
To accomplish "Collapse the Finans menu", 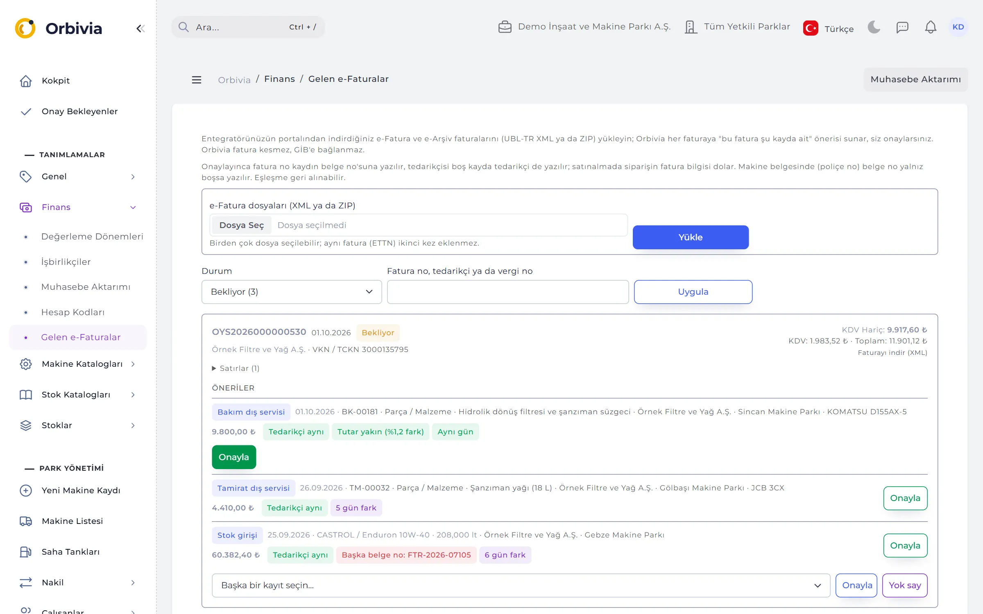I will [x=78, y=207].
